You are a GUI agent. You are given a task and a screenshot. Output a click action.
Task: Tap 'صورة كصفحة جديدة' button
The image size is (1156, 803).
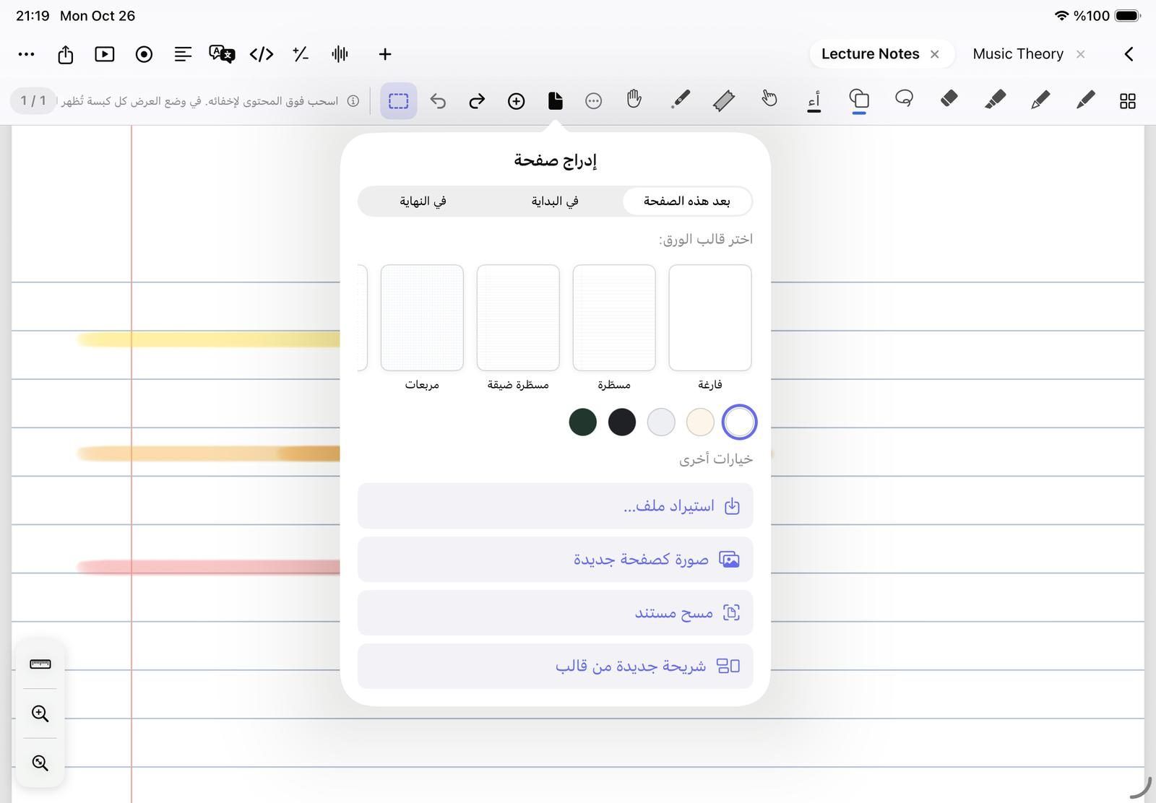pos(555,559)
